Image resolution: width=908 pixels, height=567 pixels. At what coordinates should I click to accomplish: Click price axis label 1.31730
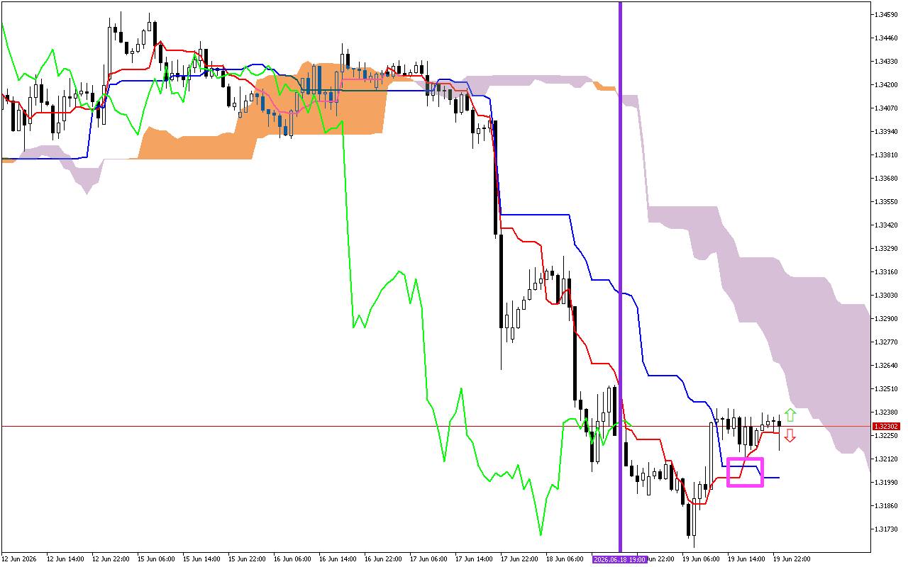point(887,529)
